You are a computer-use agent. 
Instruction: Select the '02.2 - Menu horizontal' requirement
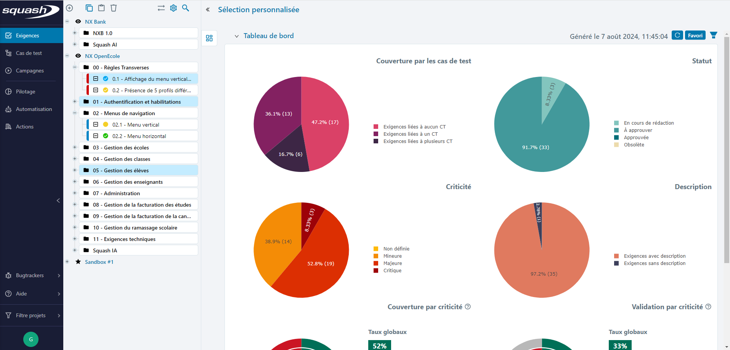[139, 136]
